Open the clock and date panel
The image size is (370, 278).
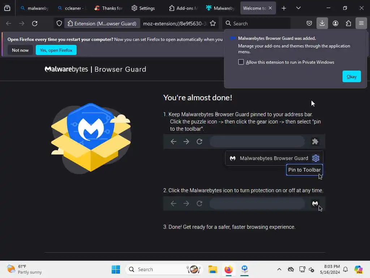pos(330,269)
